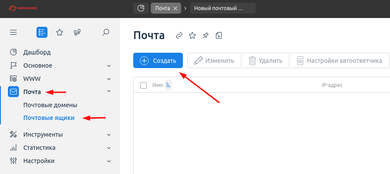Open the Статистика section

(39, 148)
